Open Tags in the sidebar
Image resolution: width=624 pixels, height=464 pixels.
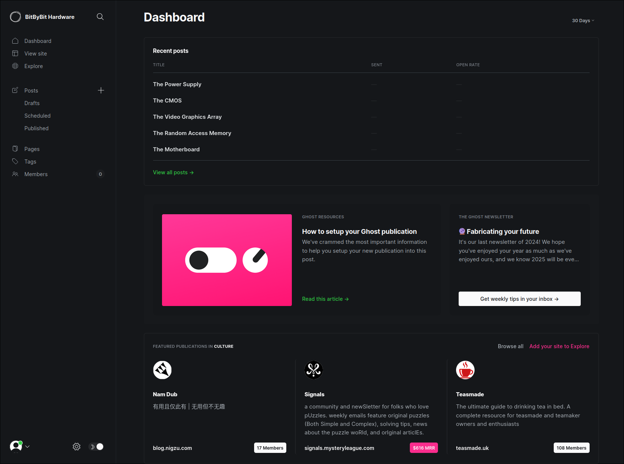[30, 162]
